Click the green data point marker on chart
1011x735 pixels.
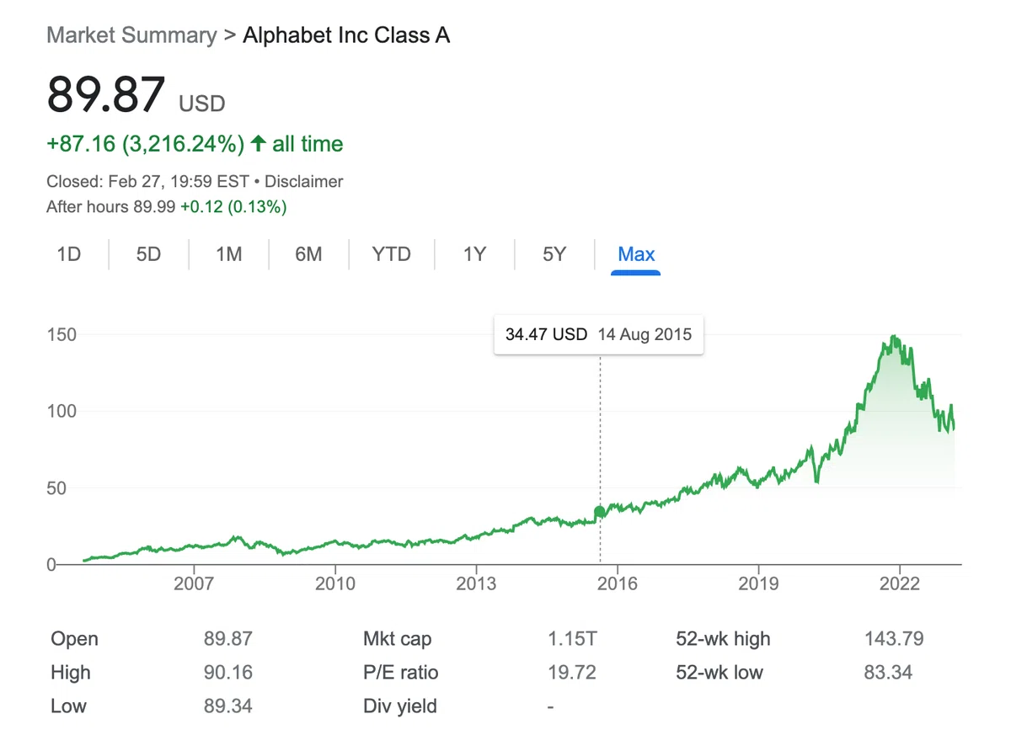click(600, 512)
